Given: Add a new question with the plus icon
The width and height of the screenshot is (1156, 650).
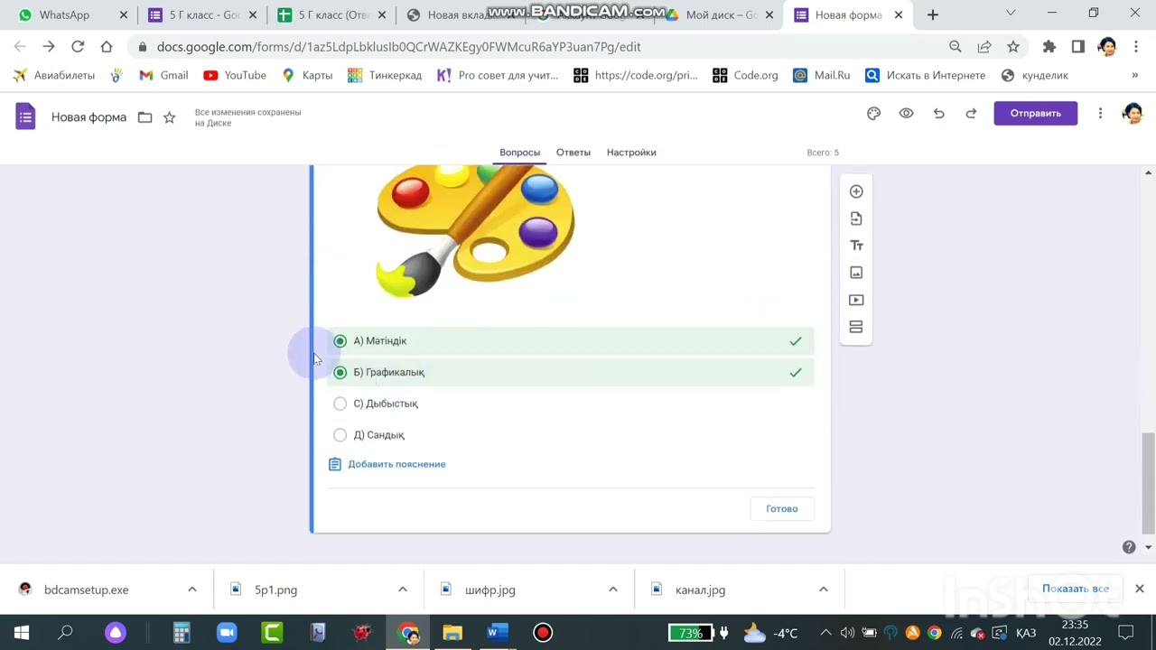Looking at the screenshot, I should (x=856, y=191).
